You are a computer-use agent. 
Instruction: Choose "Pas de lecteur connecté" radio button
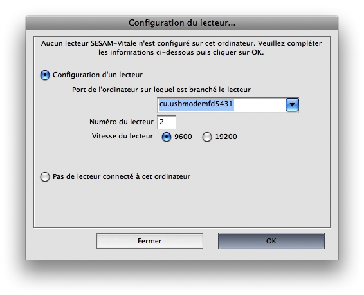[x=45, y=176]
